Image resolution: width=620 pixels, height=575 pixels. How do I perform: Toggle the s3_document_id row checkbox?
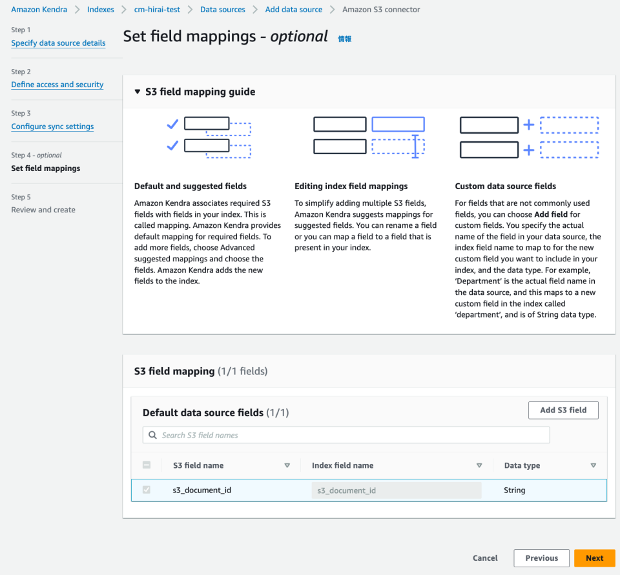click(x=147, y=490)
